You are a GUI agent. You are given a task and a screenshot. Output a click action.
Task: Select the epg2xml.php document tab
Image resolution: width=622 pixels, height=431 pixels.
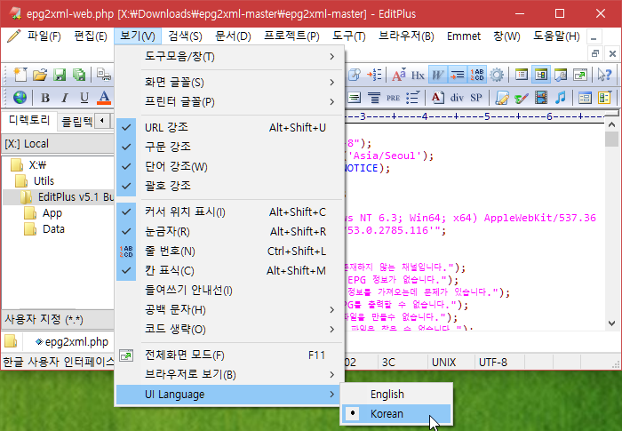coord(72,342)
